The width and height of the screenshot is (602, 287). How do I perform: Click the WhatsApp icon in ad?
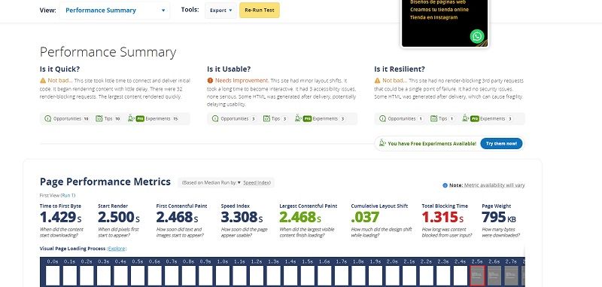[x=477, y=36]
